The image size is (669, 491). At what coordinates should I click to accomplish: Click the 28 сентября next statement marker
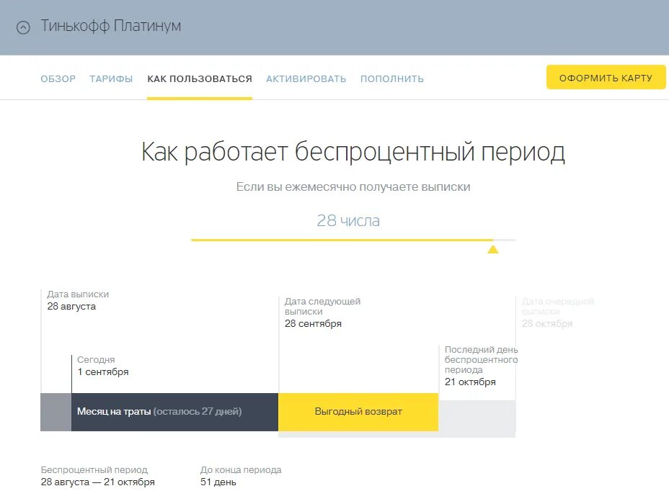pyautogui.click(x=322, y=312)
